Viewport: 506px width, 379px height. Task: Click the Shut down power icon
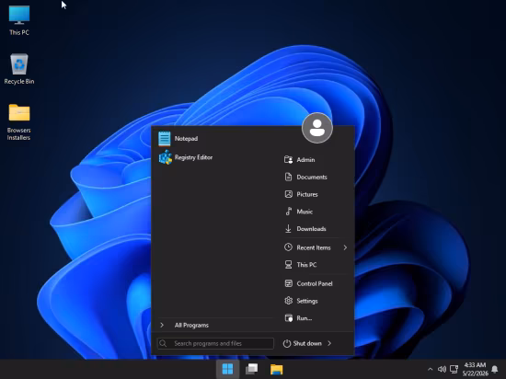pos(286,343)
